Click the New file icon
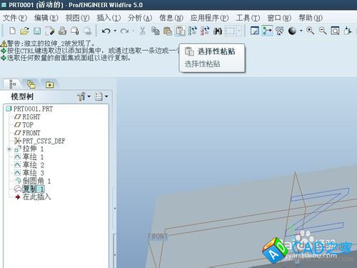 point(12,31)
